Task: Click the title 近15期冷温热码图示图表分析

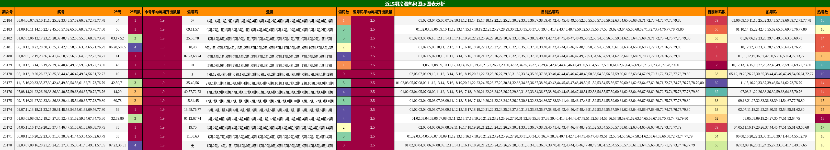Action: pyautogui.click(x=415, y=4)
